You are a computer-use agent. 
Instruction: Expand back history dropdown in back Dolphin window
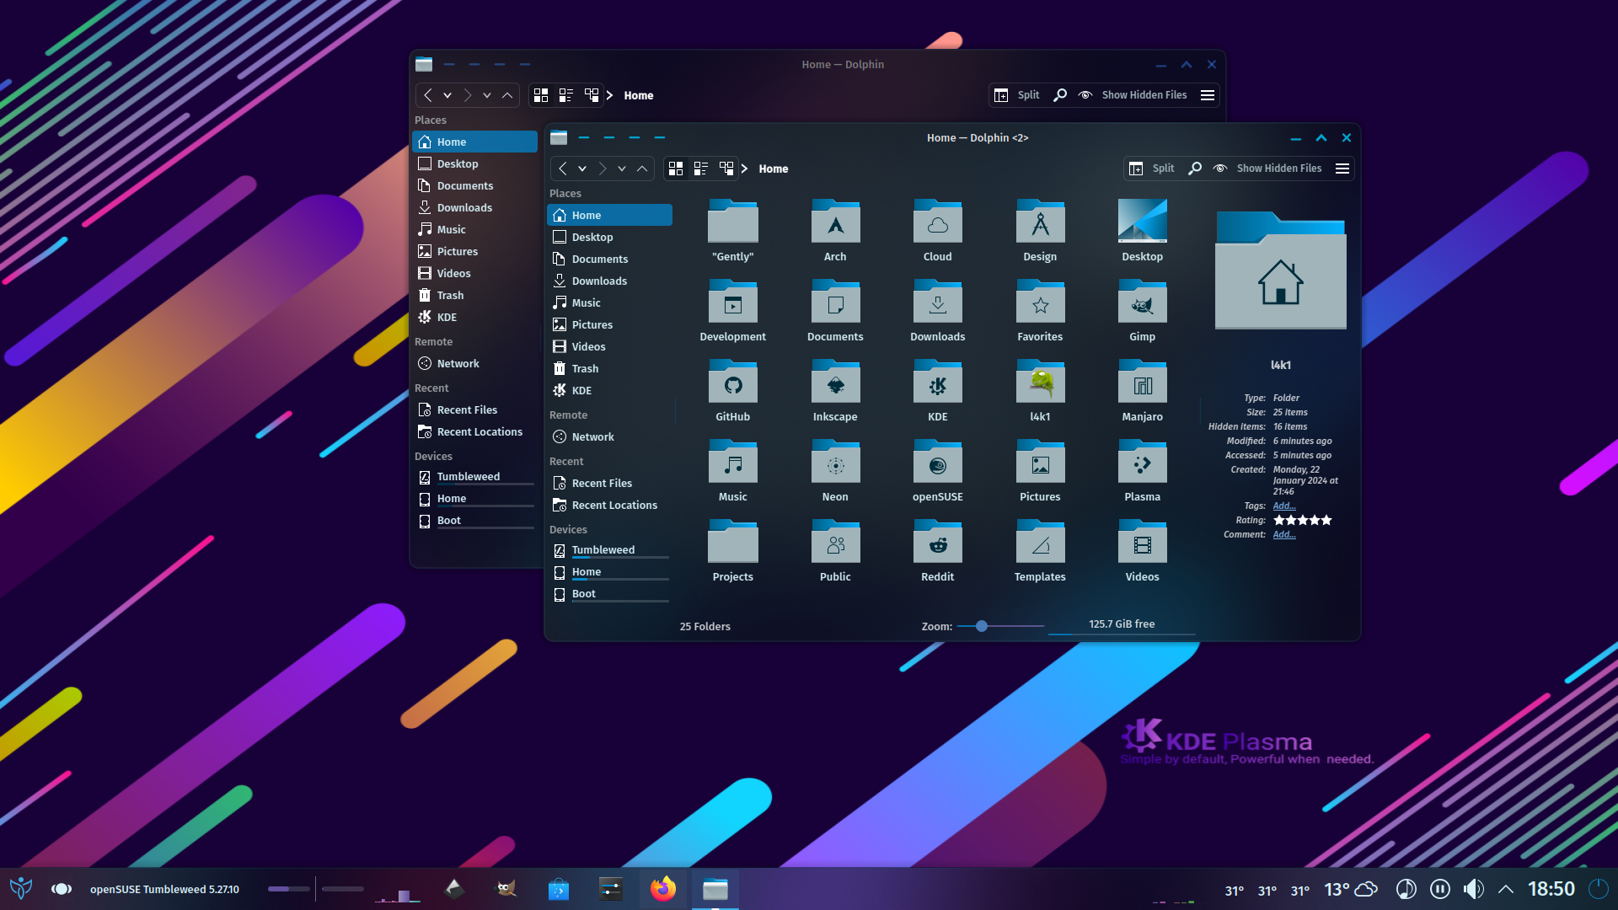coord(447,95)
